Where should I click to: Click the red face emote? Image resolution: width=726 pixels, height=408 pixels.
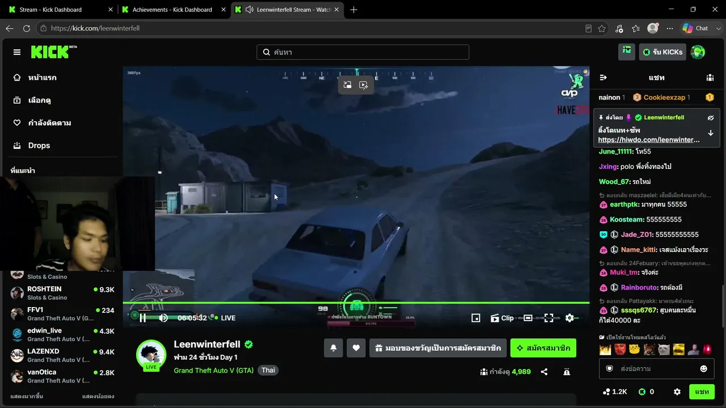[619, 350]
